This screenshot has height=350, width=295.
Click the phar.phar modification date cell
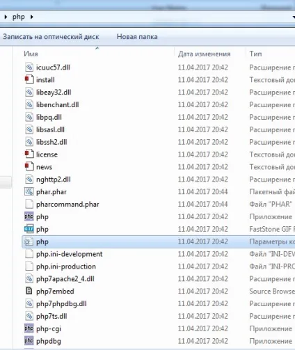203,192
